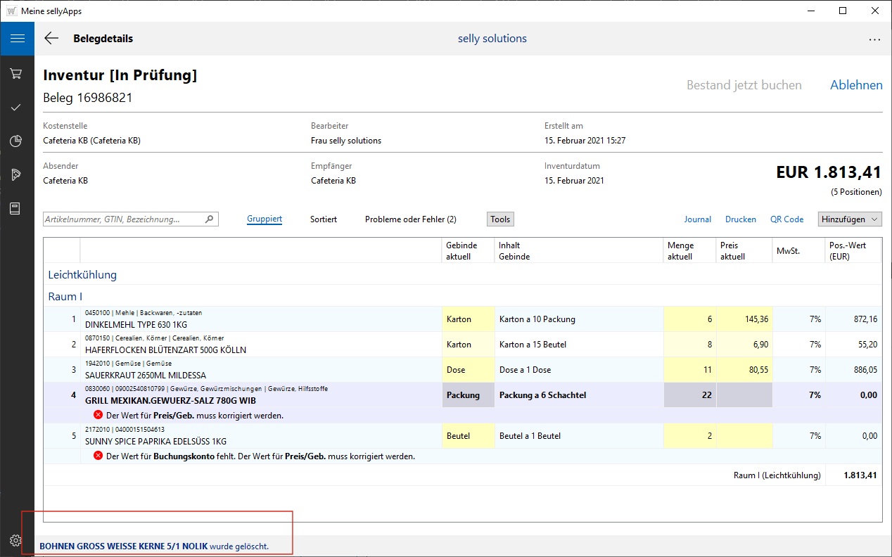The width and height of the screenshot is (892, 557).
Task: Focus the Artikelnummer search field
Action: [x=123, y=219]
